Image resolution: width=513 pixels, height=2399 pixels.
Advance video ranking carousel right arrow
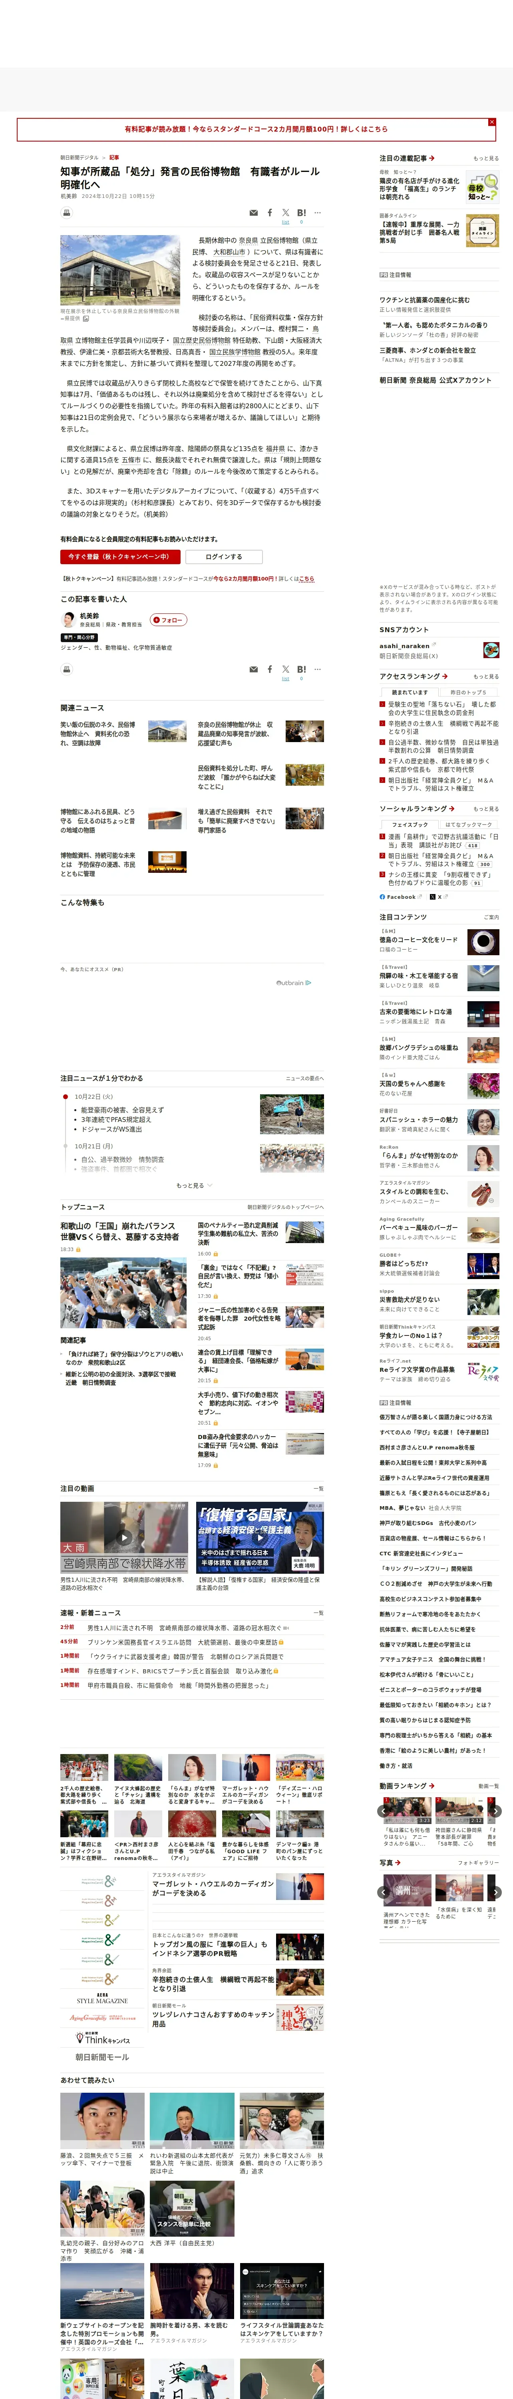[495, 1811]
